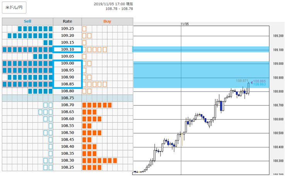
Task: Click the 108.55 rate cell
Action: 68,126
